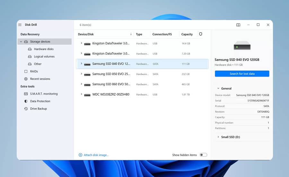Open Recent sessions in sidebar
289x177 pixels.
point(40,79)
